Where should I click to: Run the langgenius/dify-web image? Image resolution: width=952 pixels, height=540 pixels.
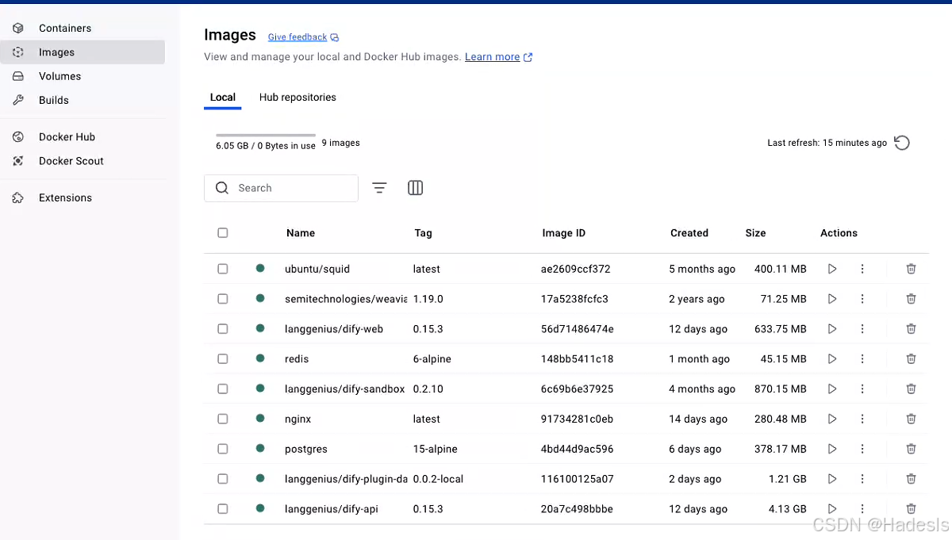point(832,329)
